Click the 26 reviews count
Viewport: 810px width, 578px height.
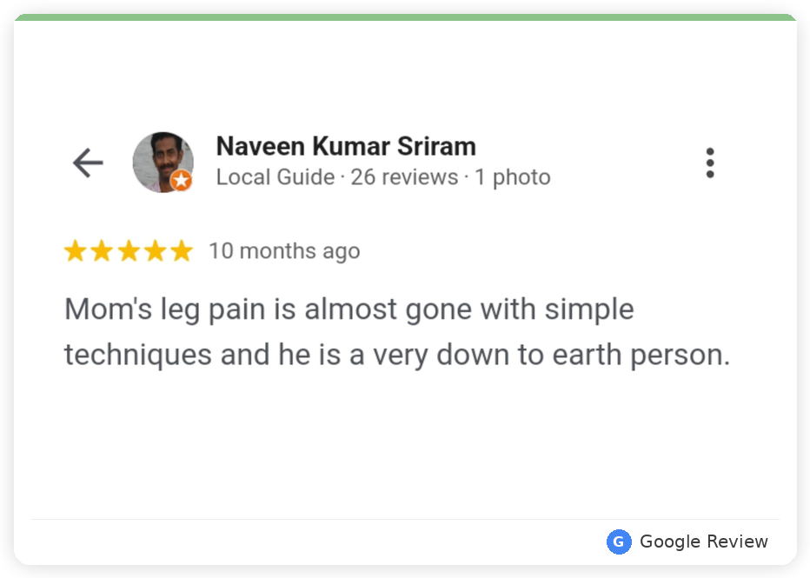[404, 177]
